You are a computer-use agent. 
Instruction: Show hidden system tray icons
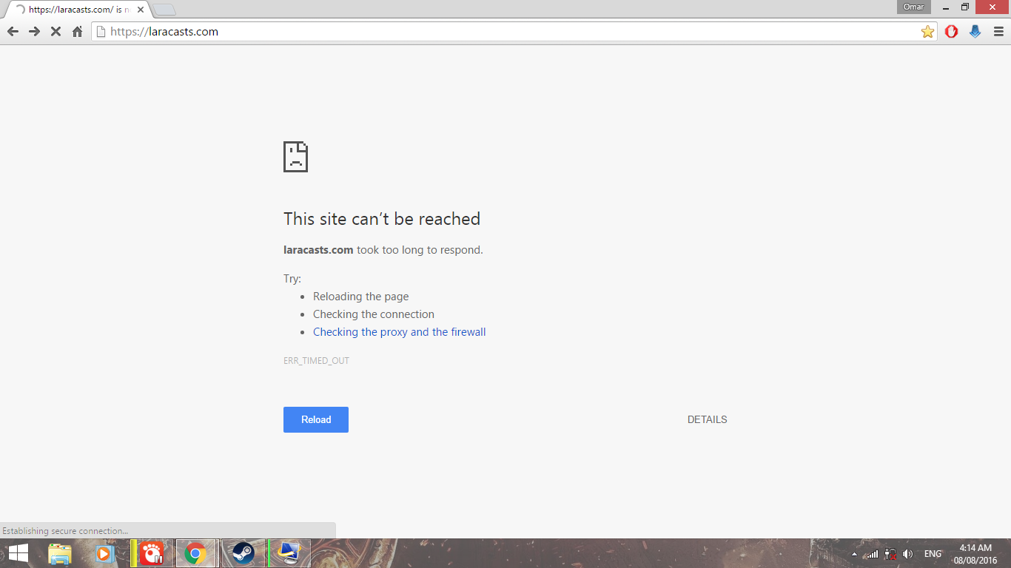pos(854,554)
